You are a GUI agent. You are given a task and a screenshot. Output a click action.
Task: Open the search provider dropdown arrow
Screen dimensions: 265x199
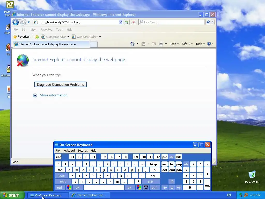[x=213, y=22]
